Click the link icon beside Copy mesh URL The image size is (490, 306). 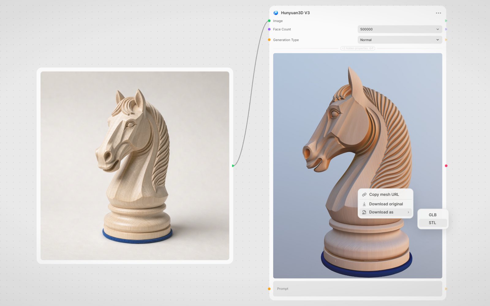(364, 195)
